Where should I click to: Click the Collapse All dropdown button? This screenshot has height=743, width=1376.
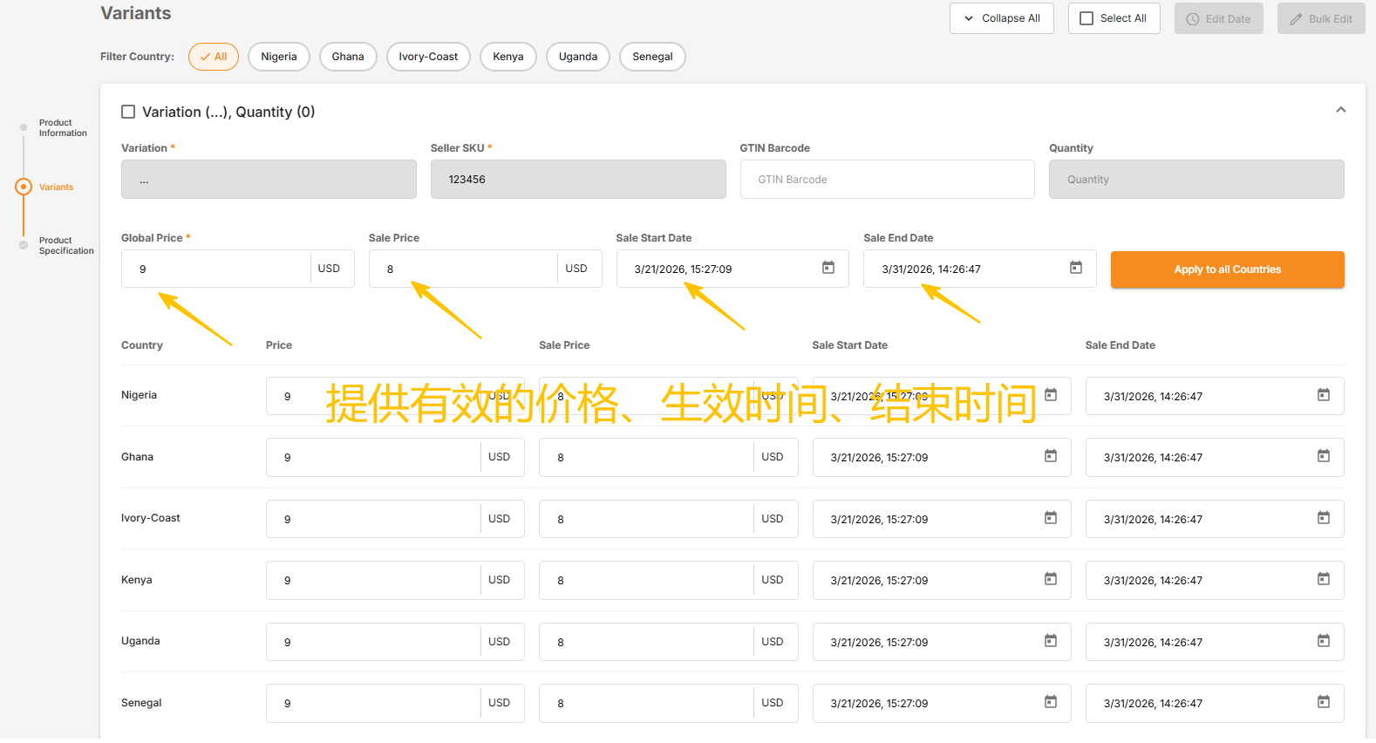coord(1001,18)
